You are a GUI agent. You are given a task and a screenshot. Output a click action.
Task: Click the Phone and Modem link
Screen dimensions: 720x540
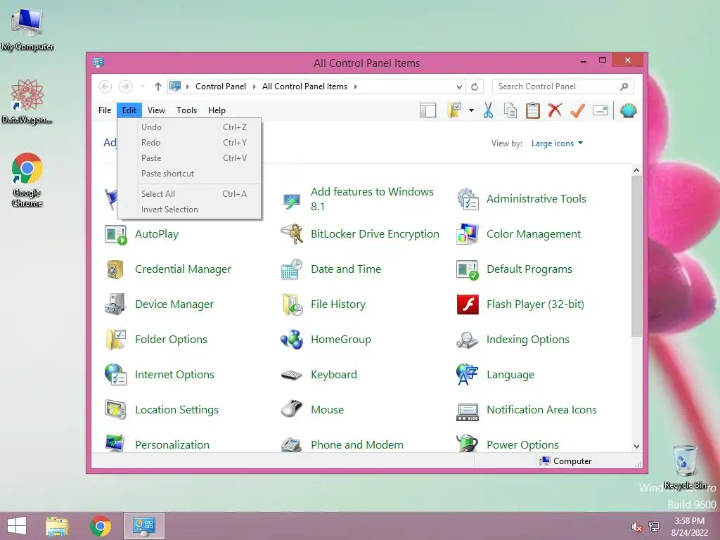click(x=356, y=445)
